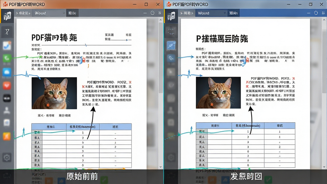
Task: Click the cat photo in the orange window document
Action: click(54, 93)
